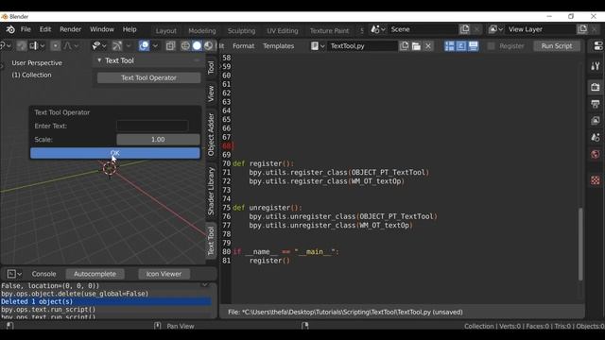Create a new text file icon
This screenshot has height=340, width=605.
pyautogui.click(x=404, y=46)
